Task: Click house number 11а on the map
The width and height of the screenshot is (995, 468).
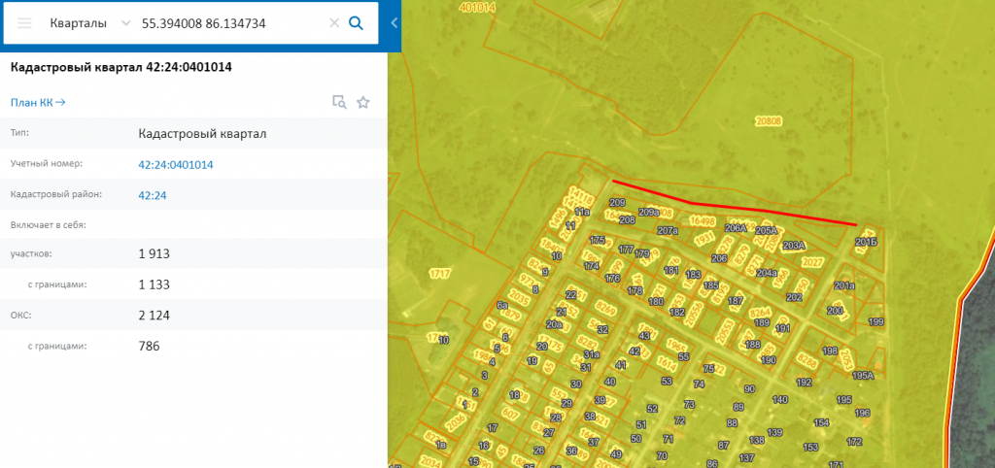Action: pyautogui.click(x=582, y=211)
